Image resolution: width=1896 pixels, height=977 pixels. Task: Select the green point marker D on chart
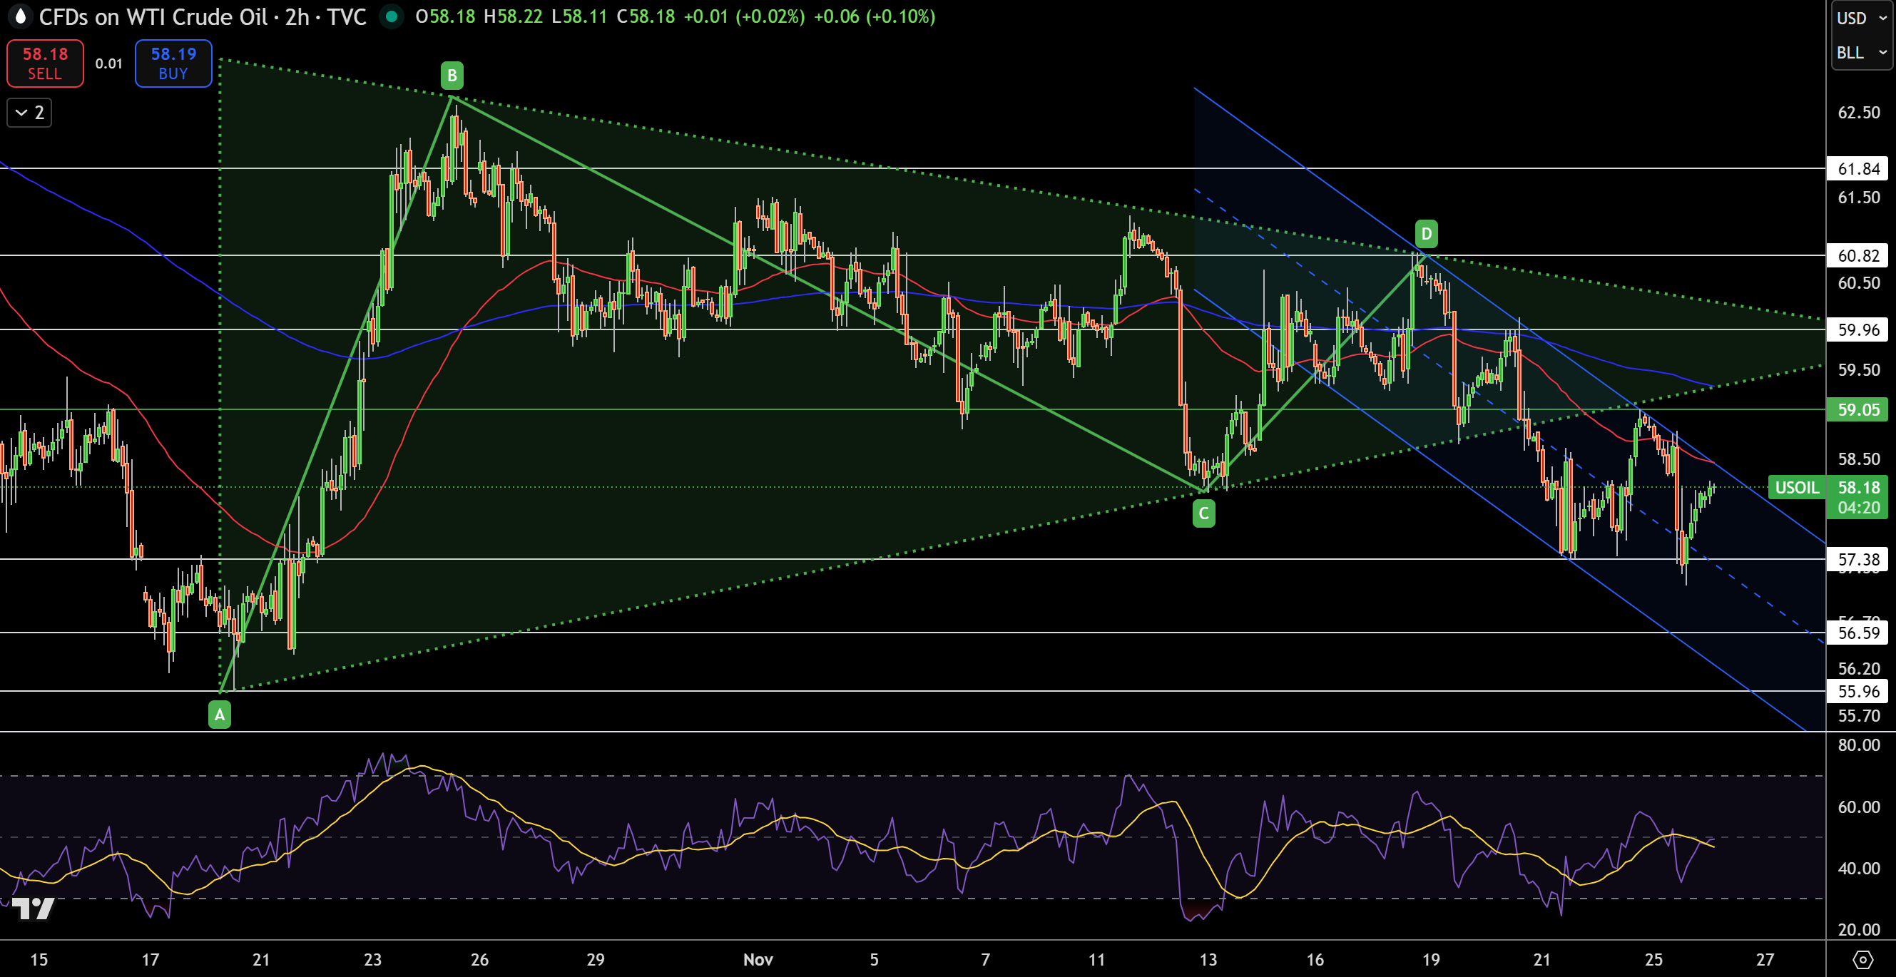[1427, 233]
